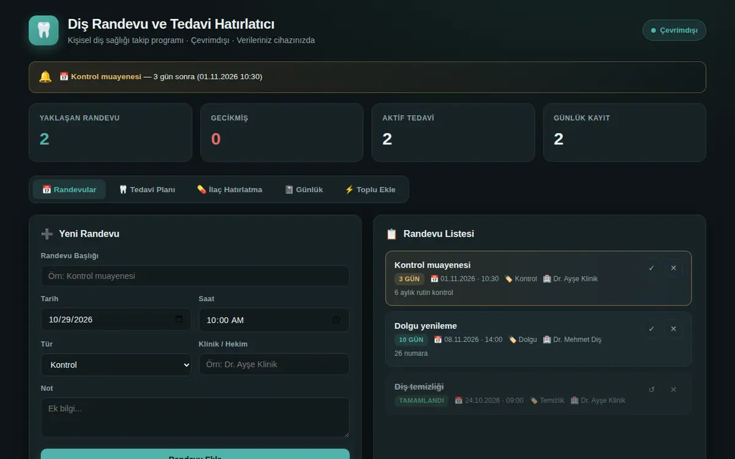The height and width of the screenshot is (459, 735).
Task: Delete the Diş temizliği appointment
Action: point(674,389)
